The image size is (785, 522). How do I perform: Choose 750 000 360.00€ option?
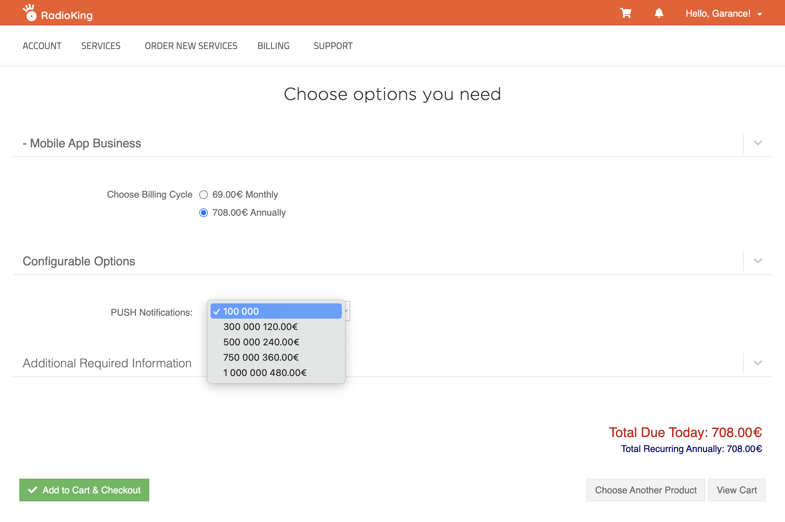276,357
